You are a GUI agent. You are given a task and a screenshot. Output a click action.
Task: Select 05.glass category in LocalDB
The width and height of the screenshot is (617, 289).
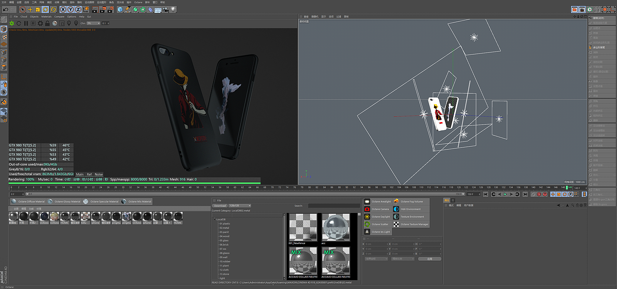224,240
